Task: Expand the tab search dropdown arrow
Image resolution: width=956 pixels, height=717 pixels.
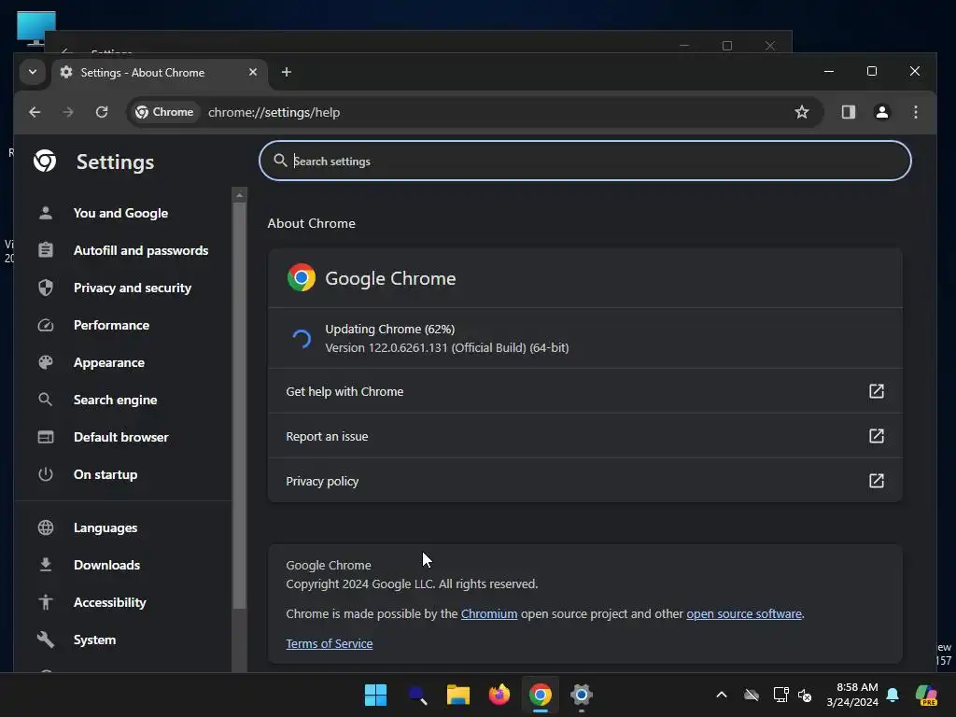Action: 33,72
